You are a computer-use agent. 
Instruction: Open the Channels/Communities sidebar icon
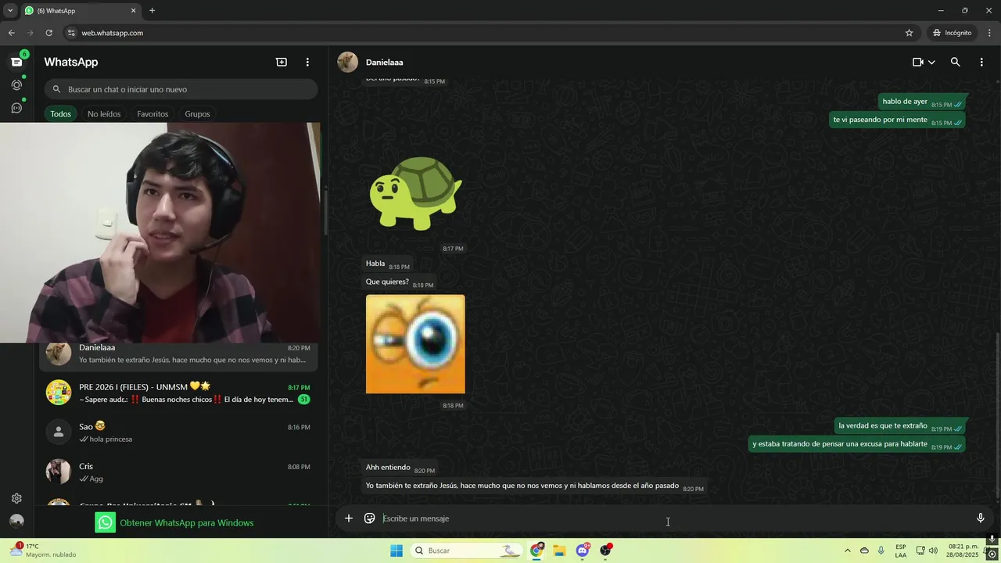[x=16, y=108]
